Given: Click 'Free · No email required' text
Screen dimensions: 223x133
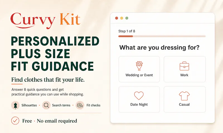Looking at the screenshot, I should point(50,121).
